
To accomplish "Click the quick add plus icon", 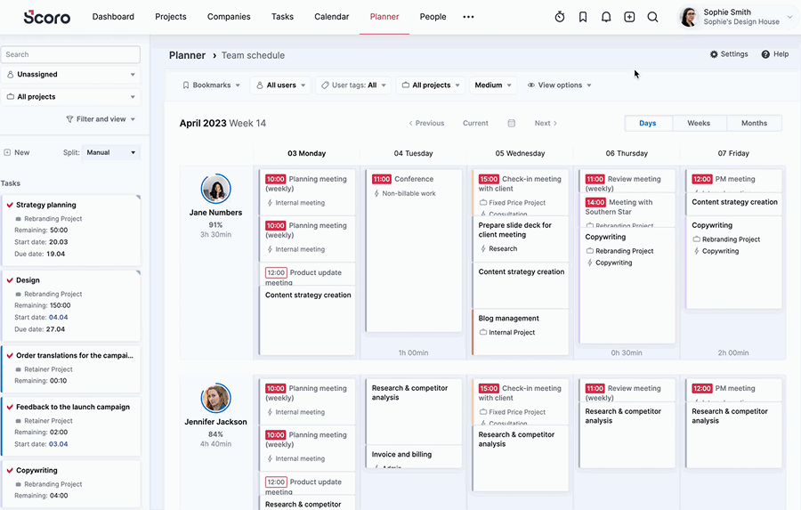I will point(629,17).
